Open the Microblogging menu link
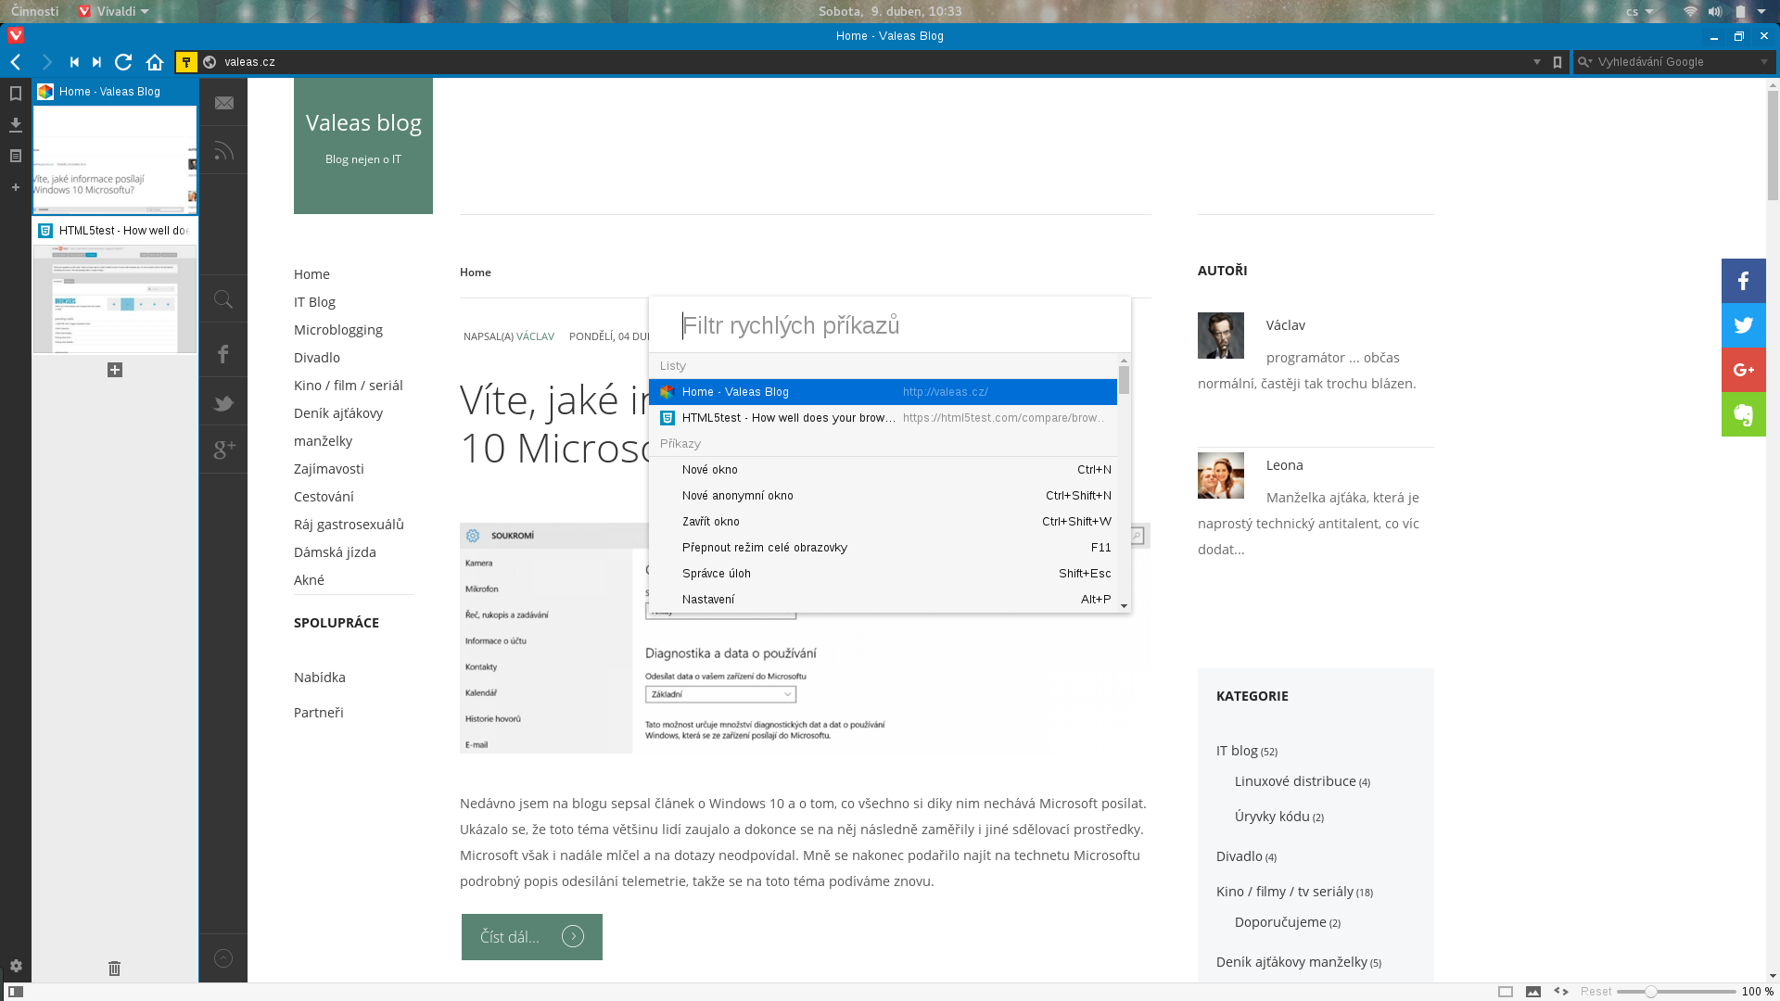This screenshot has width=1780, height=1001. click(338, 330)
